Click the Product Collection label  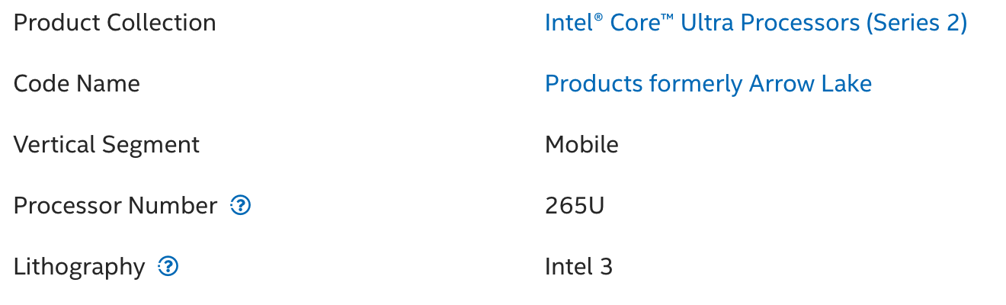[115, 23]
